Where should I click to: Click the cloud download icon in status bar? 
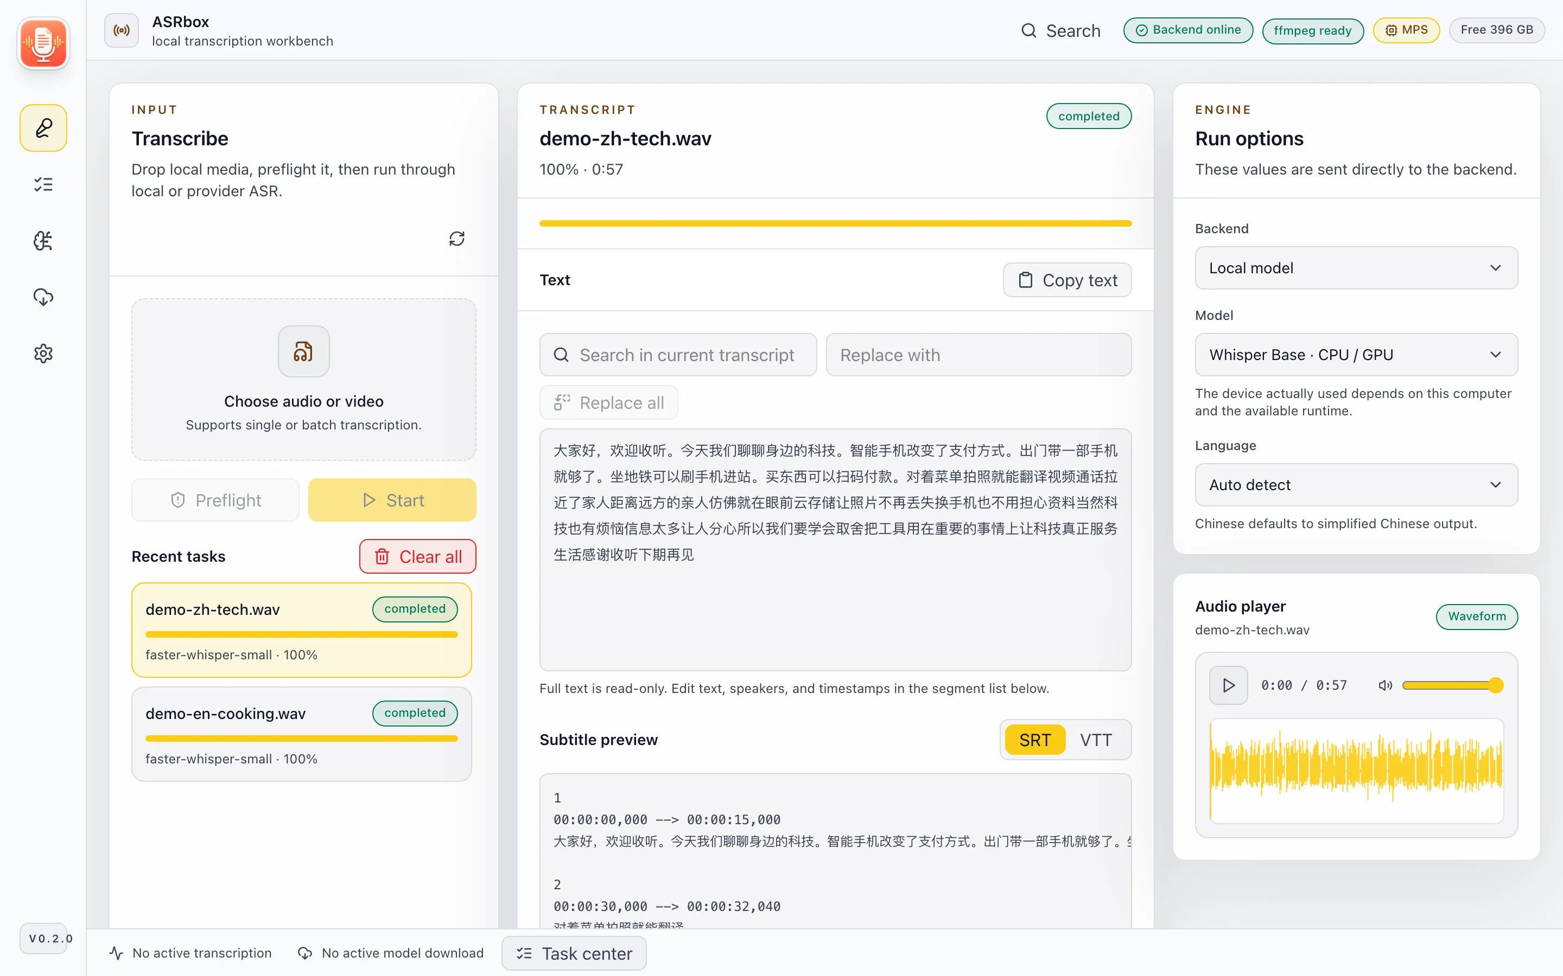coord(305,953)
